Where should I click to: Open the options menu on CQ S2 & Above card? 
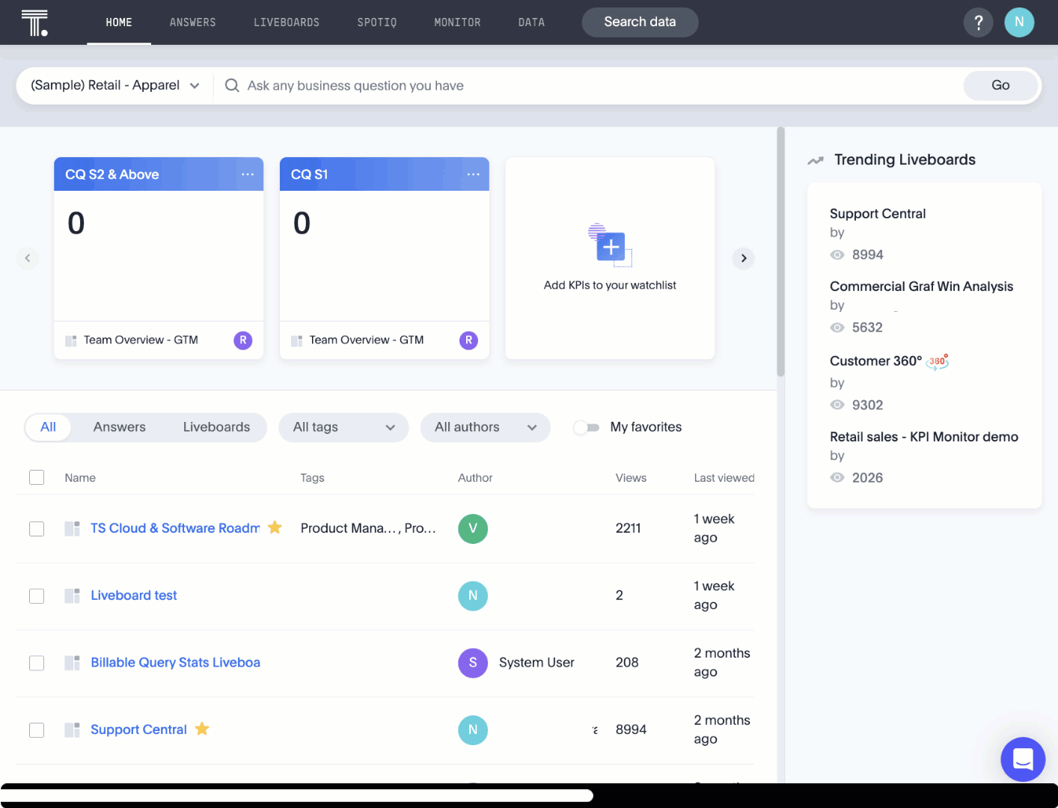point(248,174)
